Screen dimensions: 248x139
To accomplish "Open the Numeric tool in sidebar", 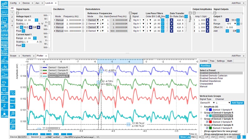I will (x=4, y=36).
